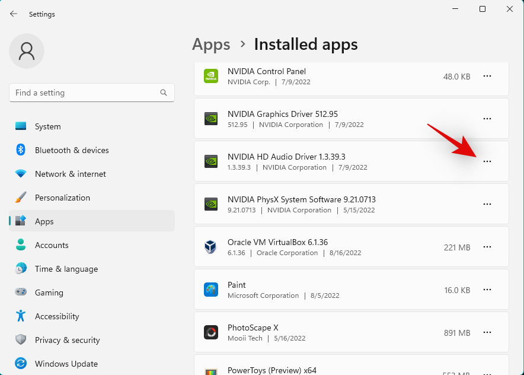Open the System settings section
Image resolution: width=524 pixels, height=375 pixels.
[47, 126]
